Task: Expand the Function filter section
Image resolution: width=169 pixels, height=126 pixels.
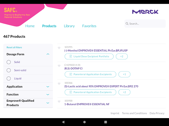Action: tap(48, 94)
